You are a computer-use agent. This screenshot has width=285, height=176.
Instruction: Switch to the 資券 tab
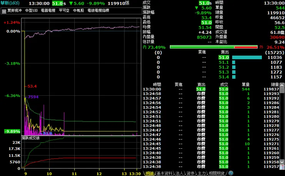(x=191, y=173)
